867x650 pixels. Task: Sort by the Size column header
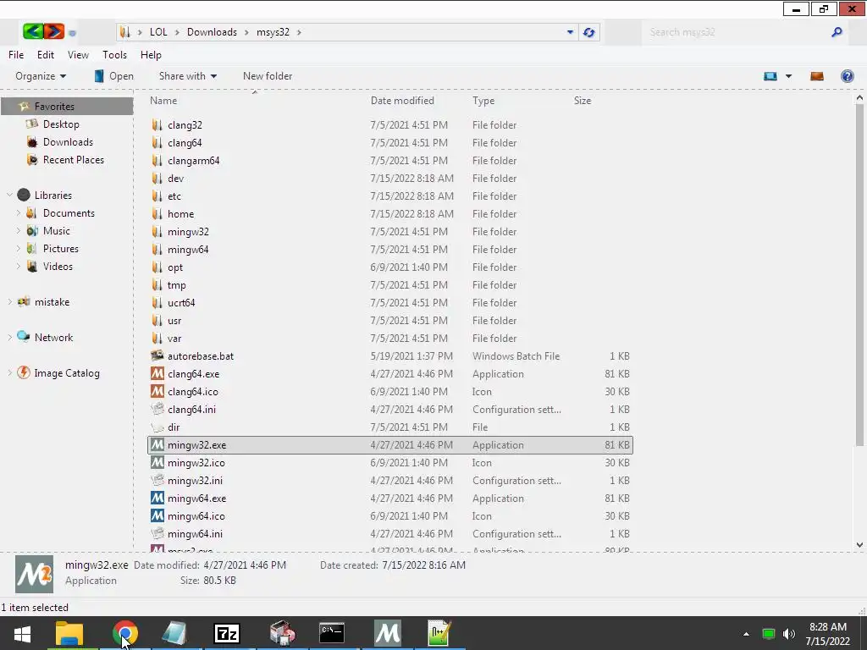[x=583, y=101]
